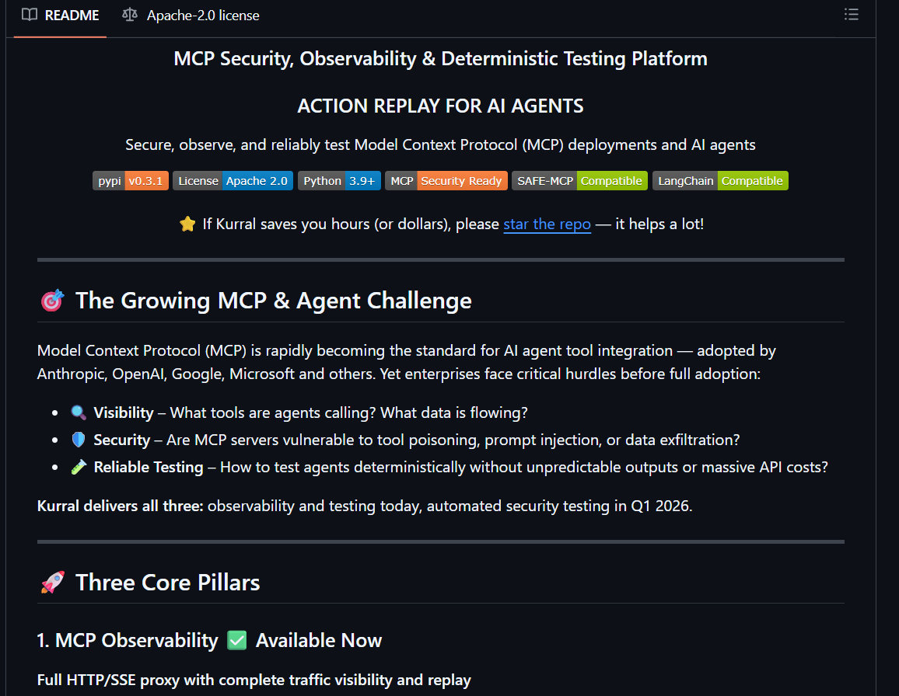The height and width of the screenshot is (696, 899).
Task: Click the "ACTION REPLAY FOR AI AGENTS" heading
Action: [x=440, y=106]
